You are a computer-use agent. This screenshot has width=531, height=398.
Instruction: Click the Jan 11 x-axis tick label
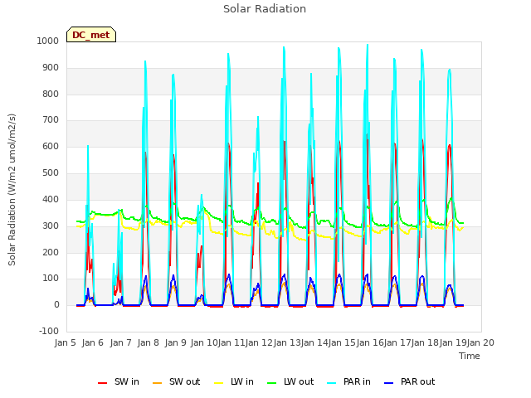click(231, 342)
